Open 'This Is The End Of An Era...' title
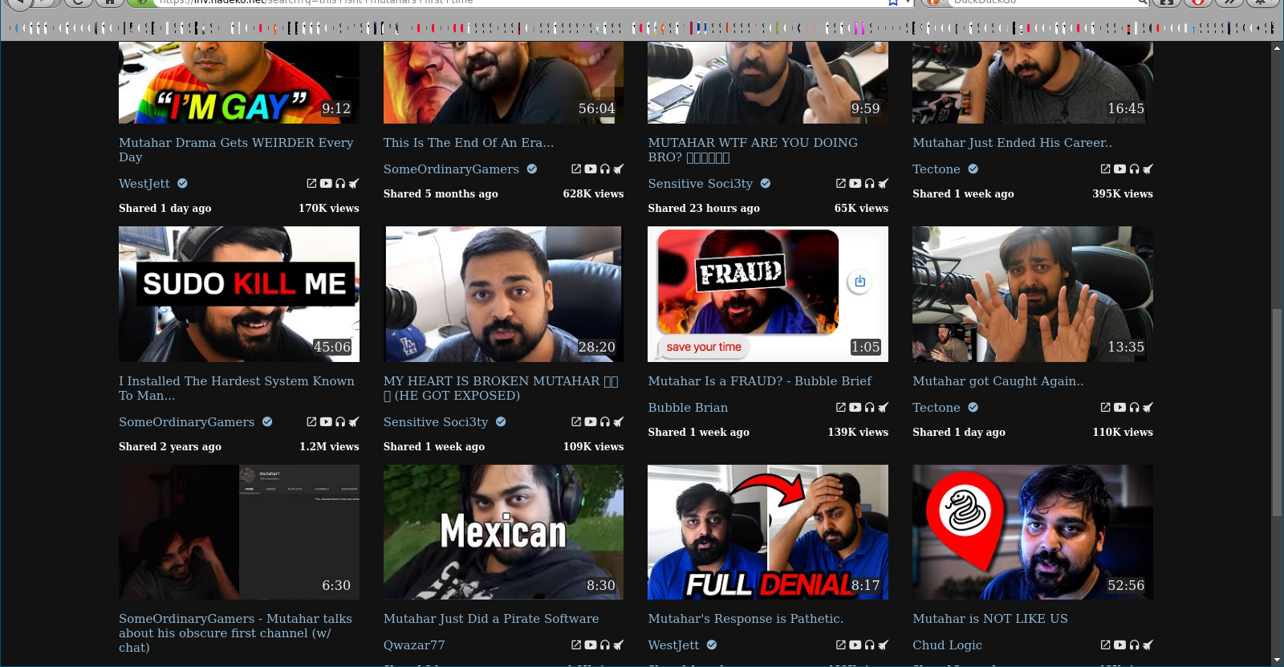 469,143
